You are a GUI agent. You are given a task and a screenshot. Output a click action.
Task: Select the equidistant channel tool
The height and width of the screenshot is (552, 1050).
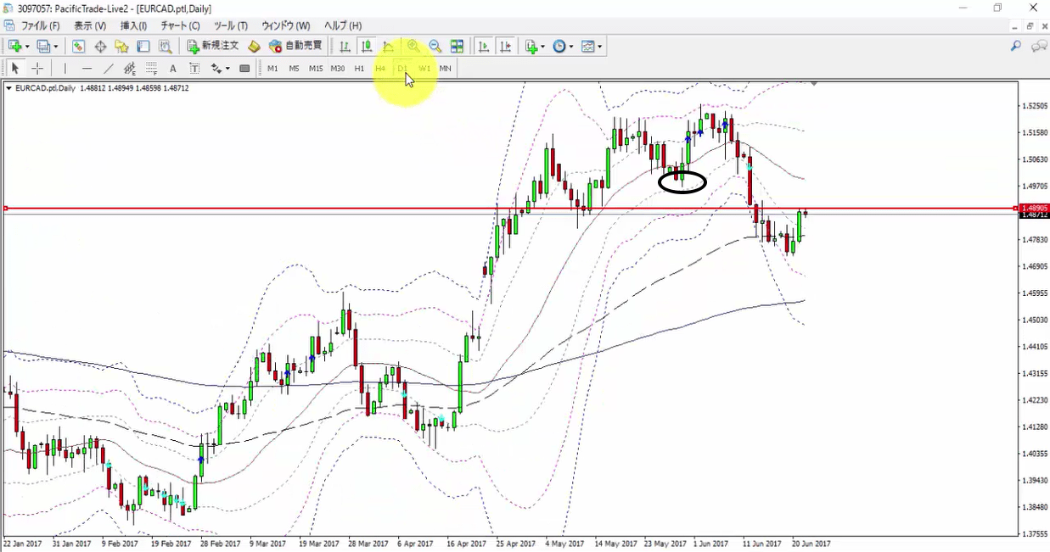[130, 69]
